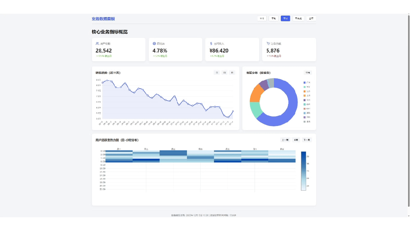Switch sales trend chart to 月 view

232,72
